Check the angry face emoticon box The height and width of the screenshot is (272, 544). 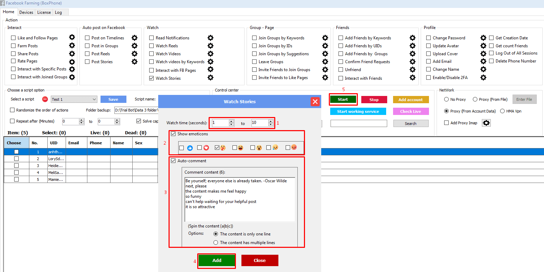pyautogui.click(x=288, y=147)
